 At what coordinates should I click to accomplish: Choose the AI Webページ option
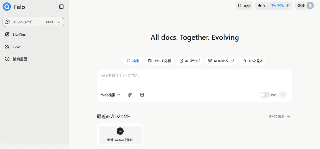click(221, 61)
